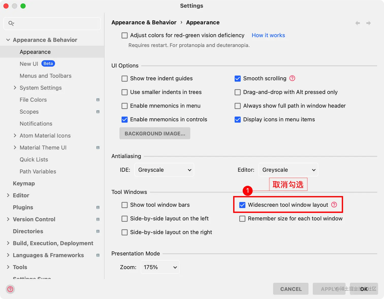Enable Always show full path in window header

pos(237,106)
